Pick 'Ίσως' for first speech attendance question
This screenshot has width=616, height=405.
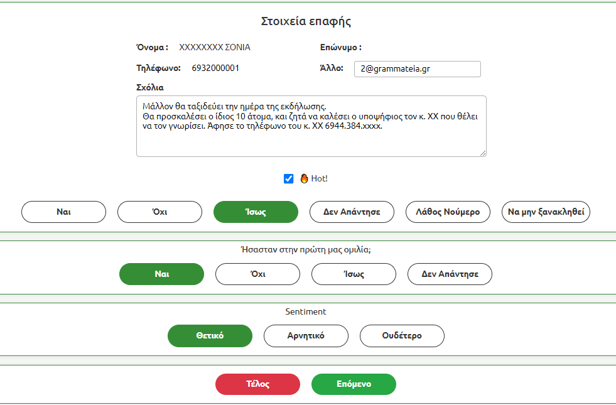(x=354, y=274)
